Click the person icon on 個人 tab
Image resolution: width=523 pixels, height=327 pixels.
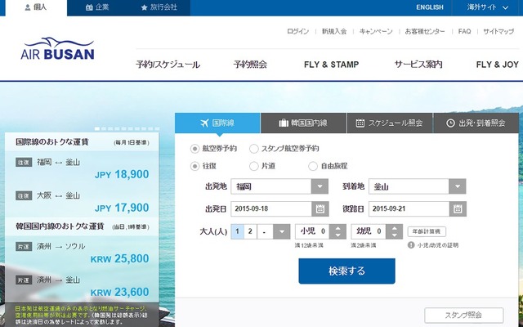28,7
